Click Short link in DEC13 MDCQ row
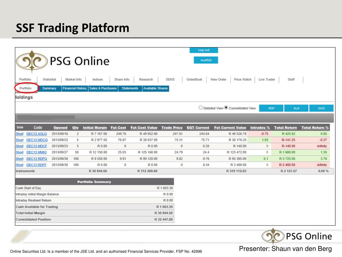The height and width of the screenshot is (257, 342). (x=19, y=140)
